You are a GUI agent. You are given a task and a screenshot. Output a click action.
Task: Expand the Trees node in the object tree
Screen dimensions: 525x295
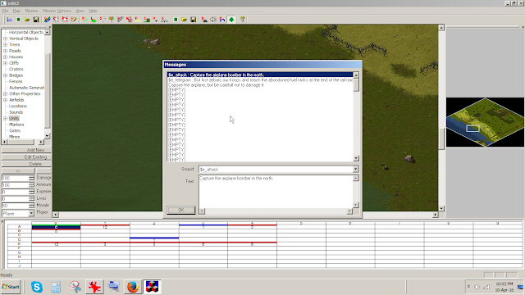click(x=6, y=44)
